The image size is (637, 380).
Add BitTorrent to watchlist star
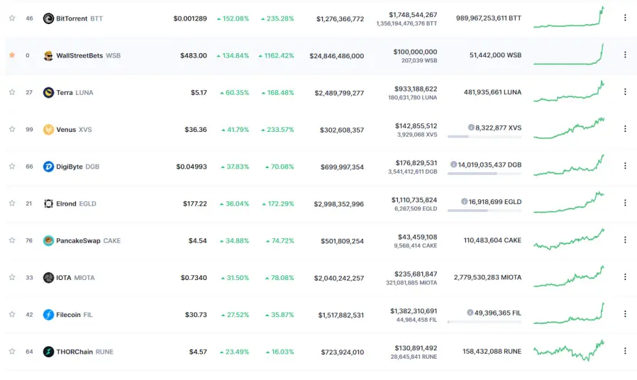12,18
